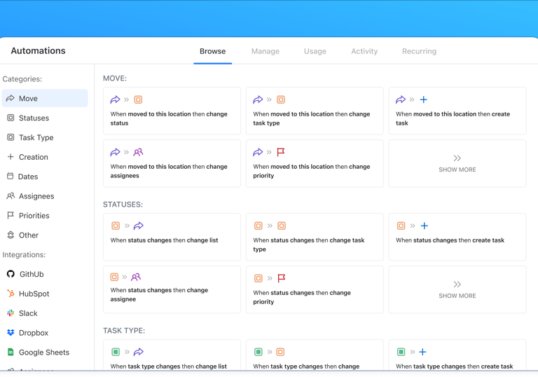538x377 pixels.
Task: Click the Dropbox logo icon
Action: click(11, 333)
